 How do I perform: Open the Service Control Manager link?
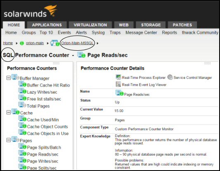pos(193,77)
